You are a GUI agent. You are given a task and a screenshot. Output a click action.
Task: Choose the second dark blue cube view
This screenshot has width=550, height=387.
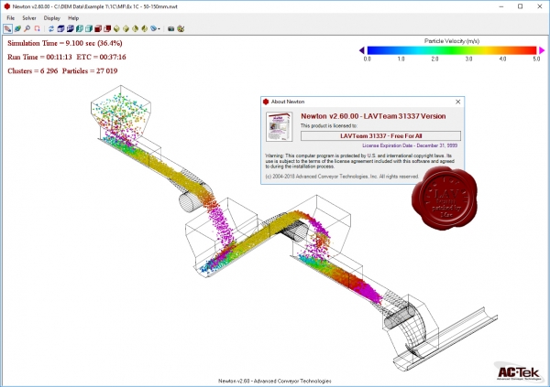[71, 28]
